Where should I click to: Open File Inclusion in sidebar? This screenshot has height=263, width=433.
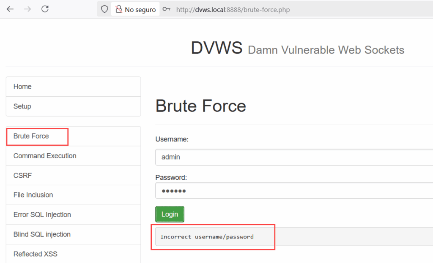74,195
